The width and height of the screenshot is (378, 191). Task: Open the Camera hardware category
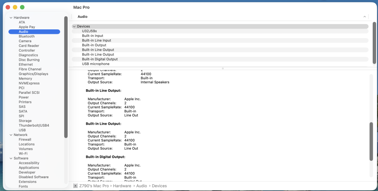(25, 41)
